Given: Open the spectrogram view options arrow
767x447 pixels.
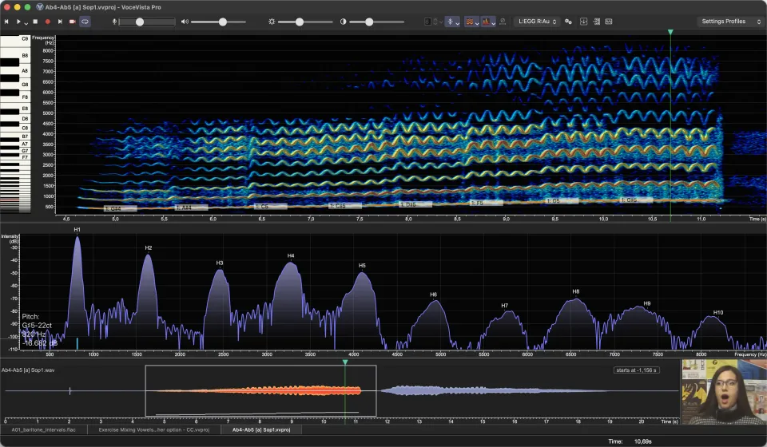Looking at the screenshot, I should click(x=477, y=23).
